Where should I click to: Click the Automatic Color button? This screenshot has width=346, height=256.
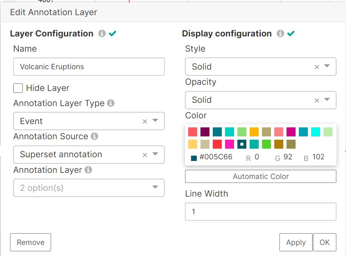[x=261, y=177]
